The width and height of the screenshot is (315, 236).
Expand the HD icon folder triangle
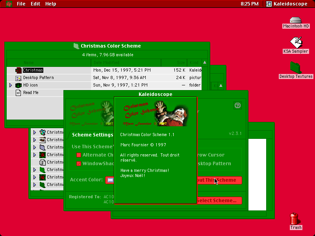tap(11, 85)
